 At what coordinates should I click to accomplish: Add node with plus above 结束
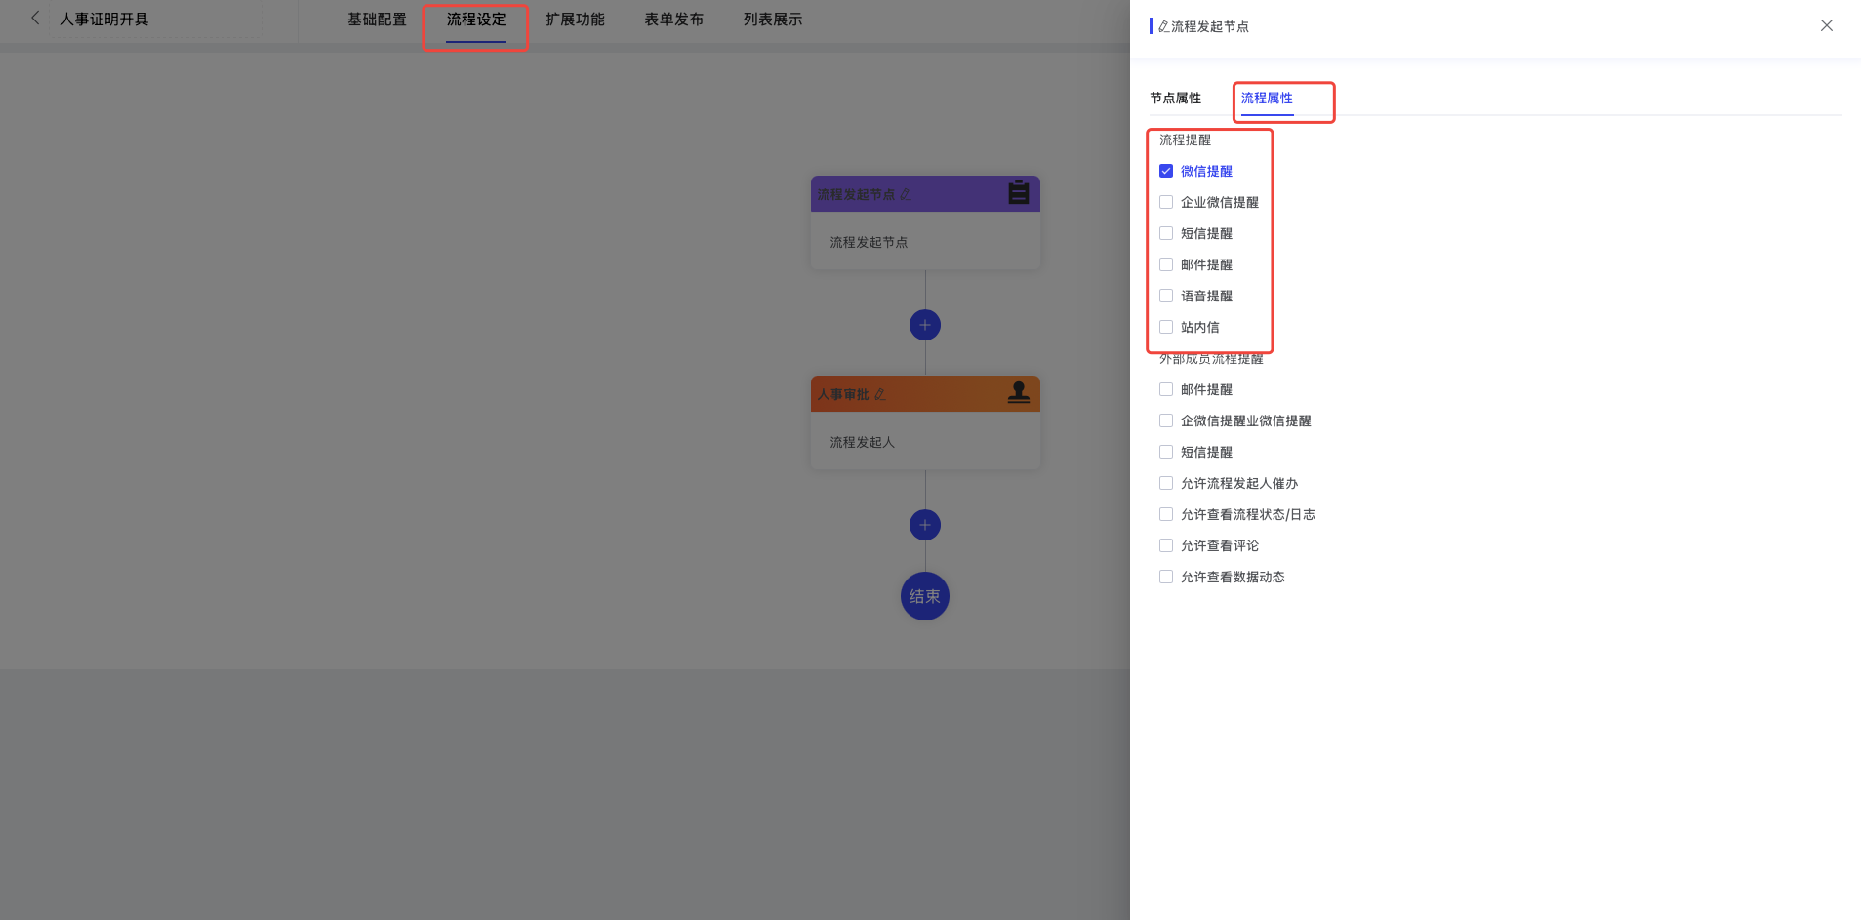pyautogui.click(x=924, y=525)
